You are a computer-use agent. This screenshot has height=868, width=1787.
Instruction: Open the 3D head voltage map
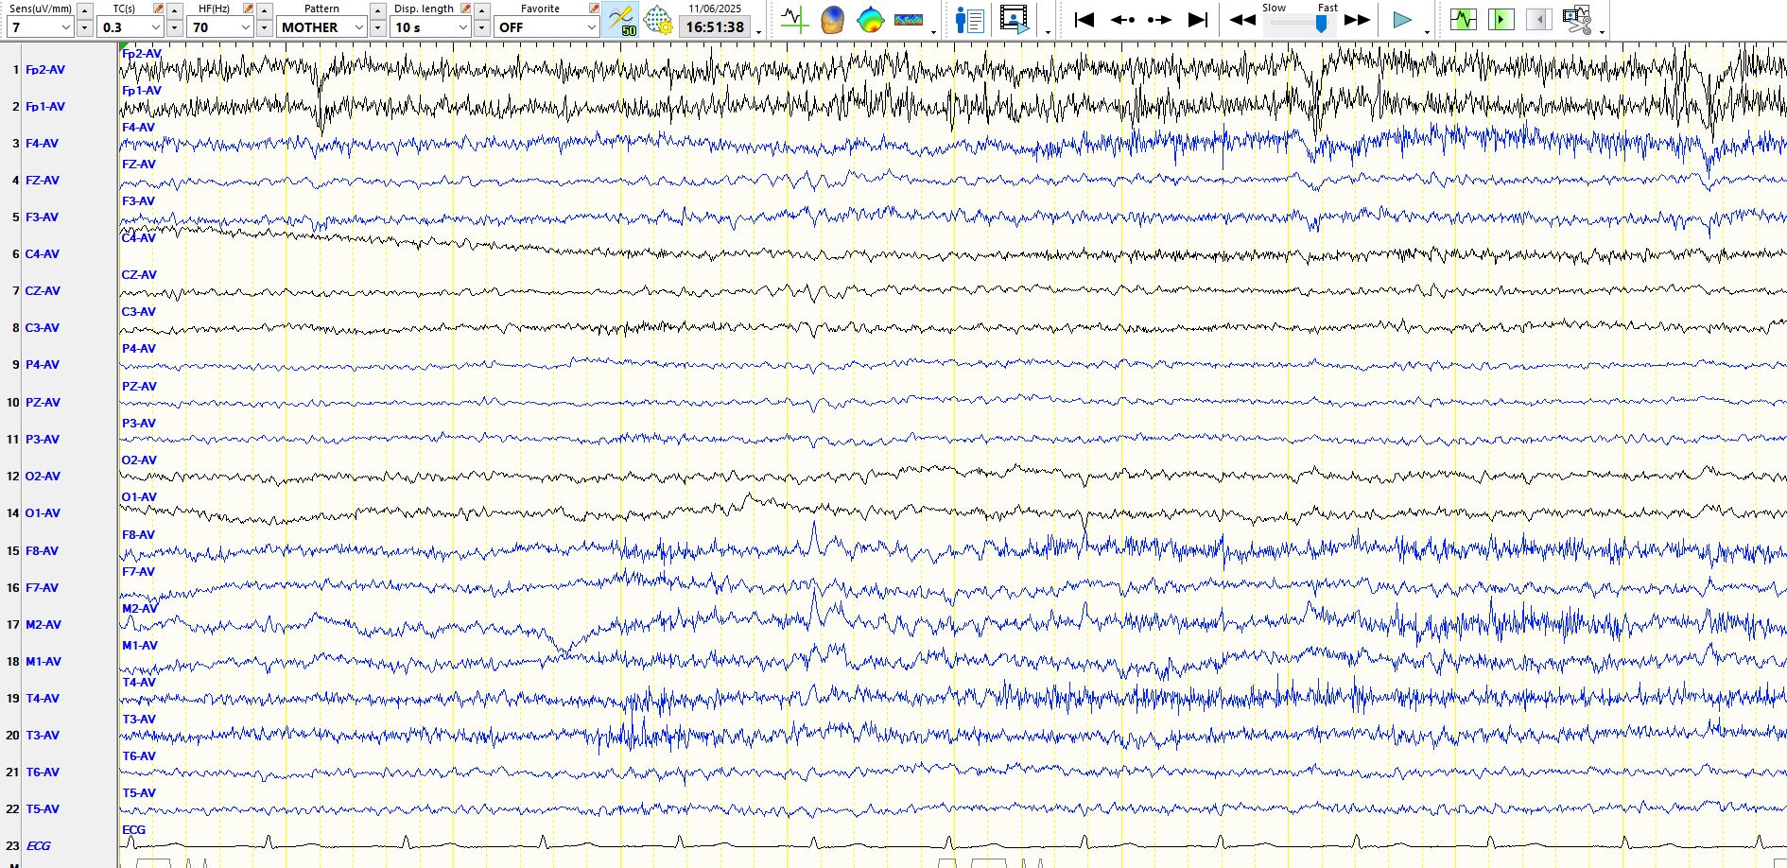click(832, 20)
